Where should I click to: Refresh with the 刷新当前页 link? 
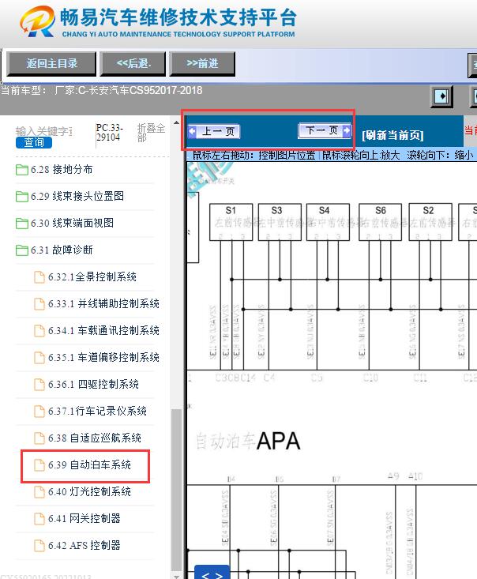click(x=392, y=135)
